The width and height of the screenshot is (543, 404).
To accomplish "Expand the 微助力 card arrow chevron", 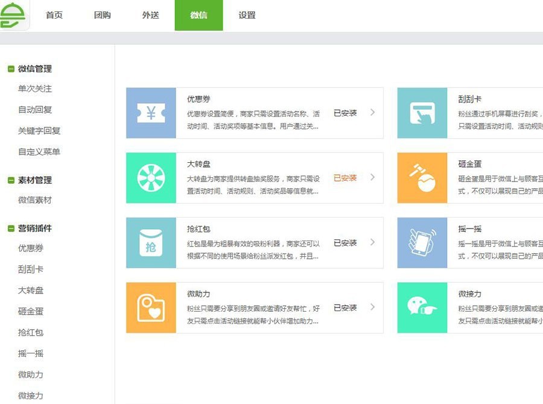I will coord(372,307).
